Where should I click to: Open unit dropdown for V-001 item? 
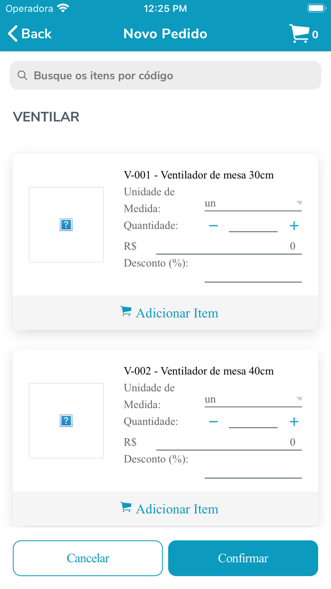[x=253, y=203]
